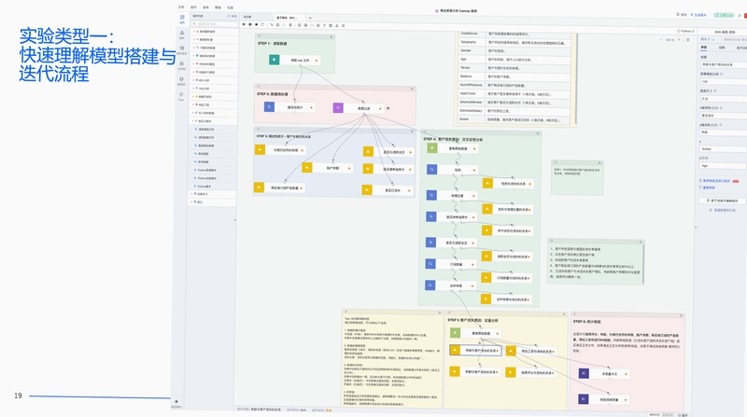Click the icon at STEP 6 frame's right corner

click(682, 315)
